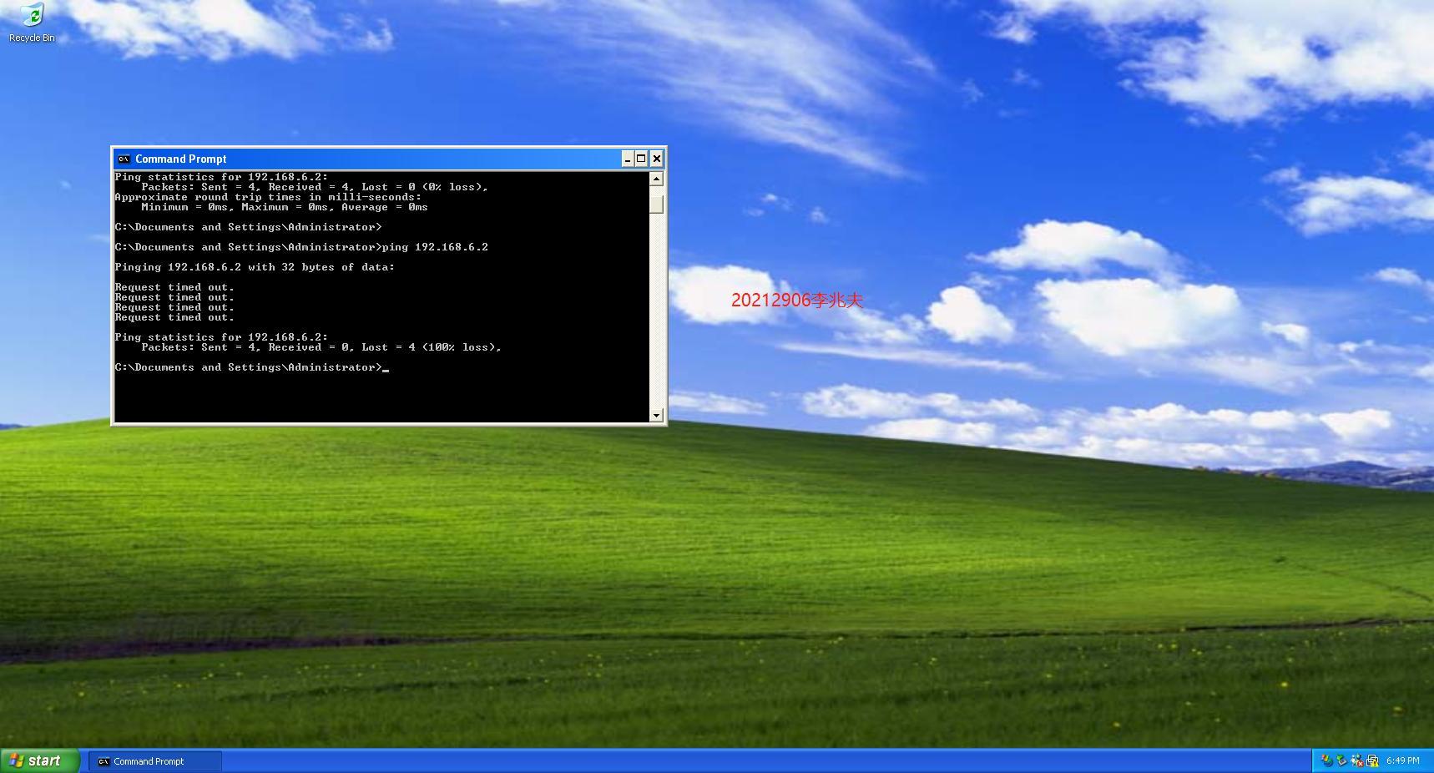This screenshot has height=773, width=1434.
Task: Click the Safely Remove Hardware tray icon
Action: 1341,760
